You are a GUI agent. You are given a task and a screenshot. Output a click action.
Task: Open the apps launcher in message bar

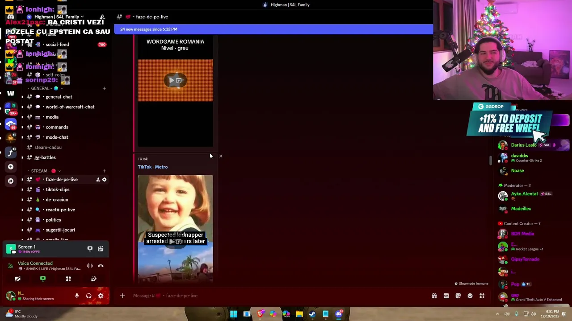(x=482, y=296)
